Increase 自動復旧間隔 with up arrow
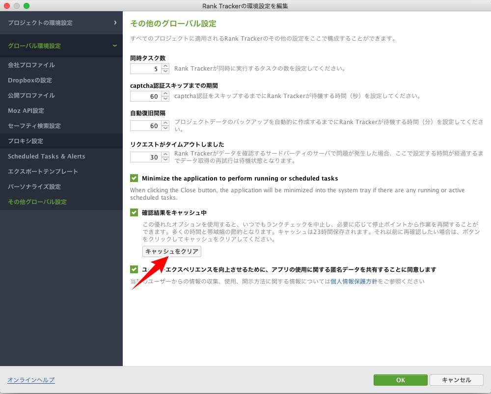 [x=165, y=123]
